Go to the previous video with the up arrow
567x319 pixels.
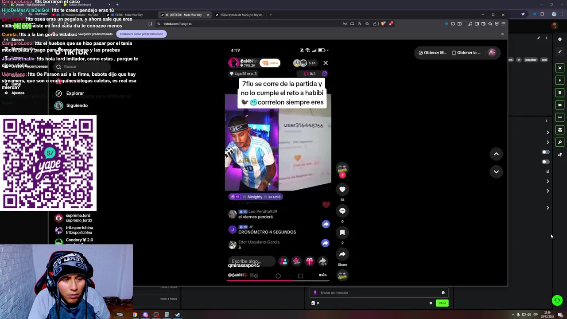[496, 154]
